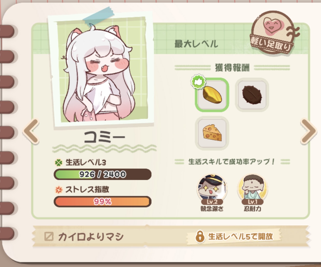Click the stress icon beside ストレス指数
The width and height of the screenshot is (321, 267).
click(59, 190)
